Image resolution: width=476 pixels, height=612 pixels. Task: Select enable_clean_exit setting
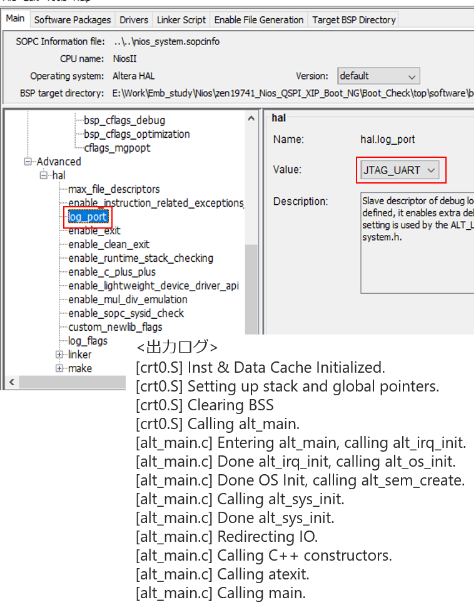pos(109,244)
